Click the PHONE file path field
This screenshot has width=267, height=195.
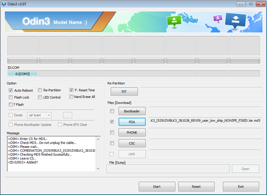pyautogui.click(x=206, y=132)
